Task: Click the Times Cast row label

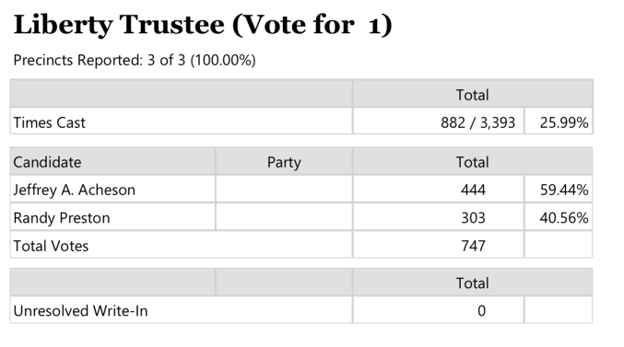Action: (50, 122)
